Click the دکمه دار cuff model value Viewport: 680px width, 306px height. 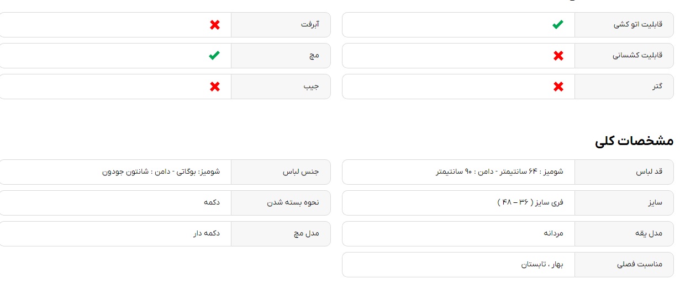click(x=207, y=234)
